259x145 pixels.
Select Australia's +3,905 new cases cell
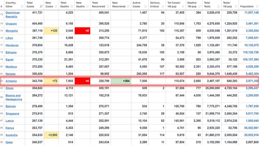(51, 135)
